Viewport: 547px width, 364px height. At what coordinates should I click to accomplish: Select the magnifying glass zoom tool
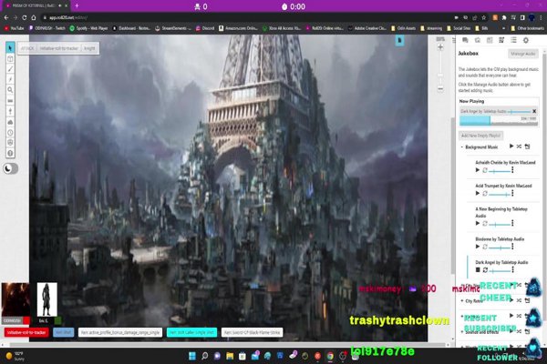pos(10,90)
